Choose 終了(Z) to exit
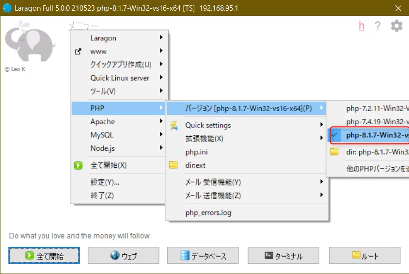Image resolution: width=409 pixels, height=274 pixels. pos(118,195)
